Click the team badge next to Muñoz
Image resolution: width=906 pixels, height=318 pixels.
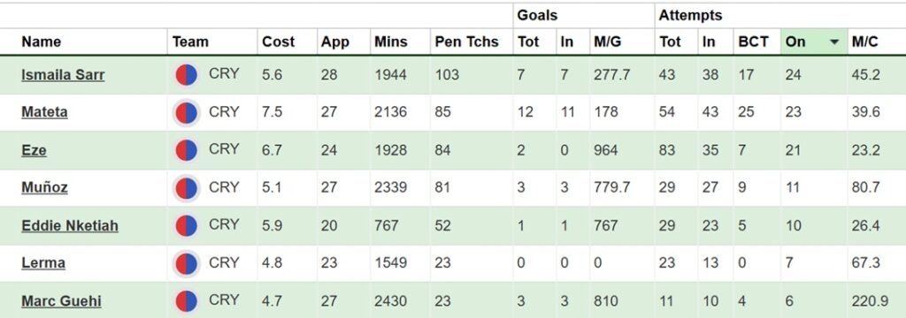click(186, 189)
